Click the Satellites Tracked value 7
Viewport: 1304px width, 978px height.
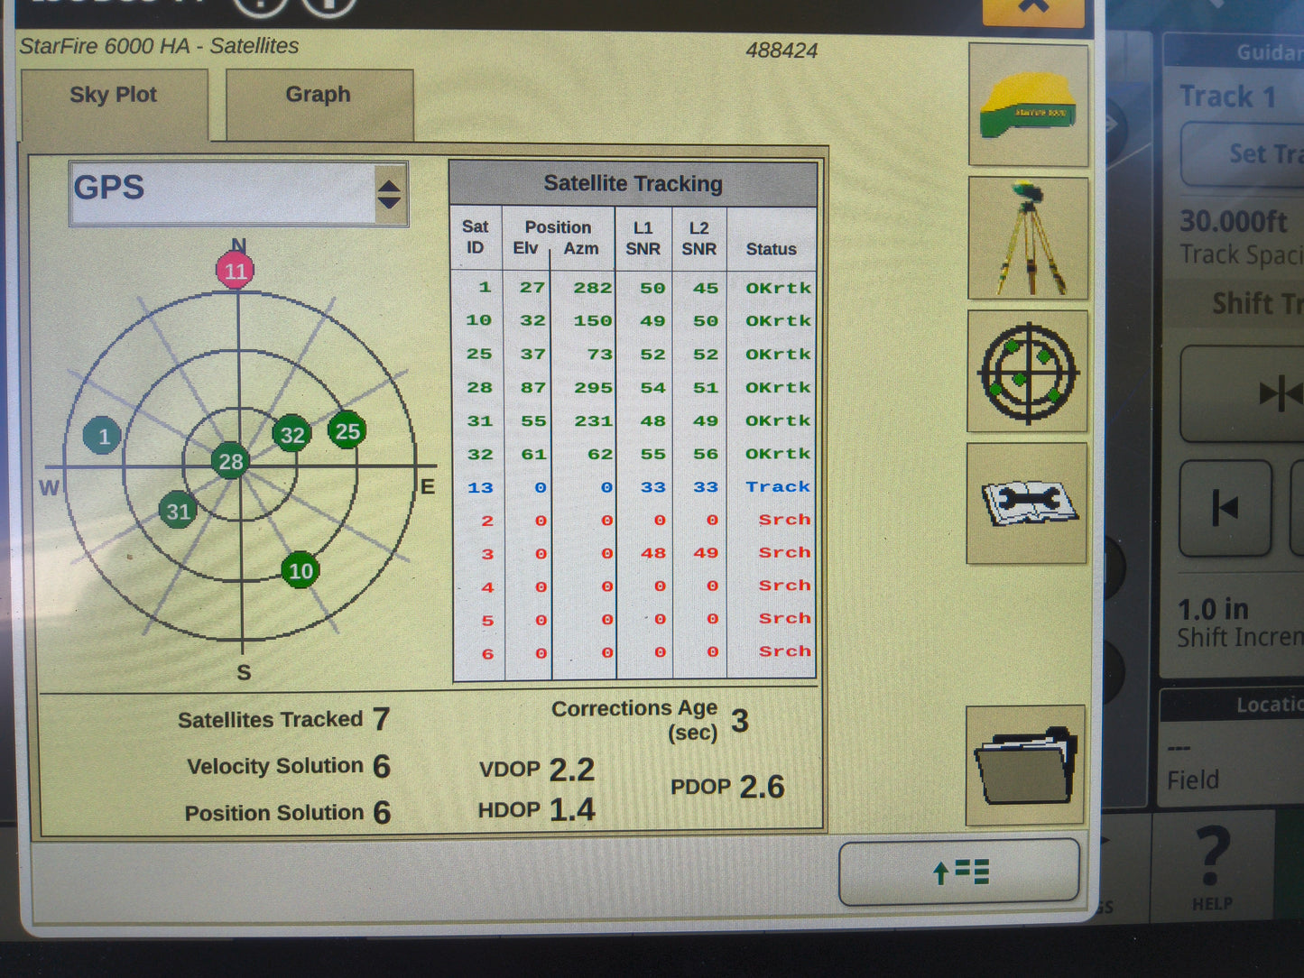pos(381,719)
